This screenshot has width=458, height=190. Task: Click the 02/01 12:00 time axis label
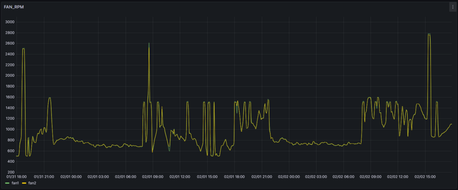click(x=180, y=177)
